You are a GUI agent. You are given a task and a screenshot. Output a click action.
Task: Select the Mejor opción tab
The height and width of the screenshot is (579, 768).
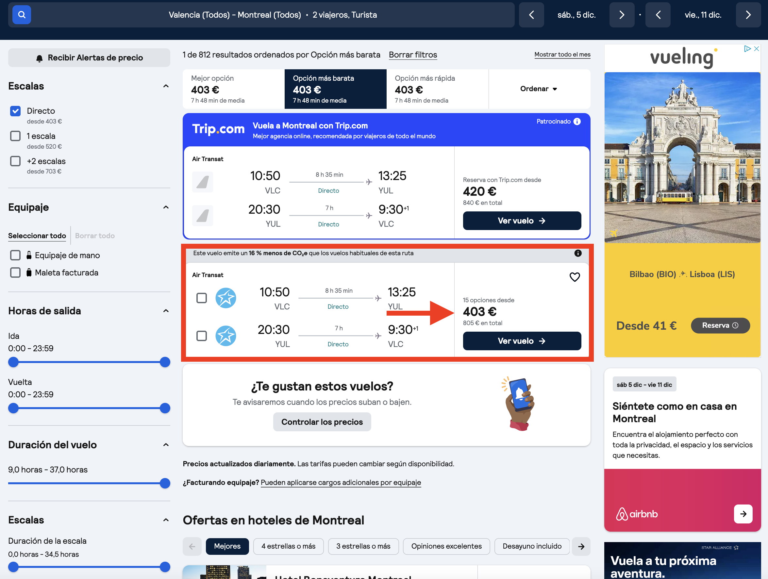(234, 89)
